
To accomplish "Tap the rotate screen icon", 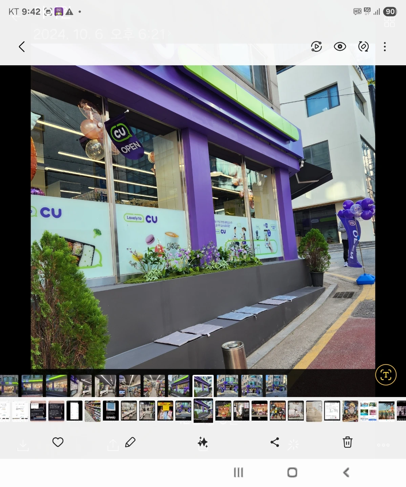I will click(363, 47).
